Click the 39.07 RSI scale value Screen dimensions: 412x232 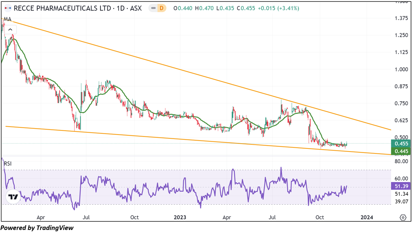point(401,201)
